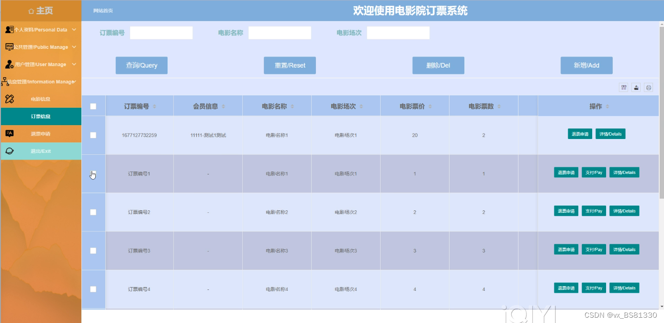The image size is (664, 323).
Task: Click the 删除/Del button
Action: (438, 65)
